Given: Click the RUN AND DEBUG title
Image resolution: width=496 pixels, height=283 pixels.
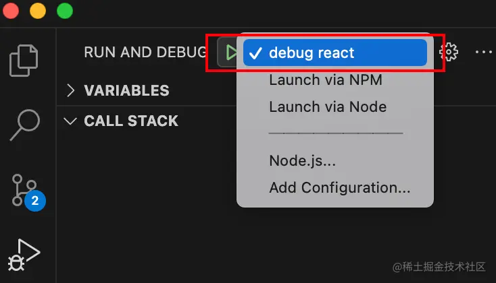Looking at the screenshot, I should 145,52.
